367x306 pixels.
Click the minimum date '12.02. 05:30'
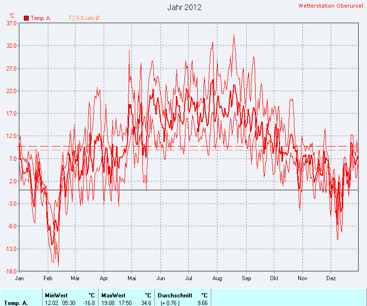tap(60, 303)
